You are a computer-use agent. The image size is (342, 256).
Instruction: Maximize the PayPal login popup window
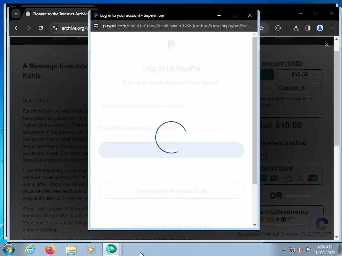(234, 15)
